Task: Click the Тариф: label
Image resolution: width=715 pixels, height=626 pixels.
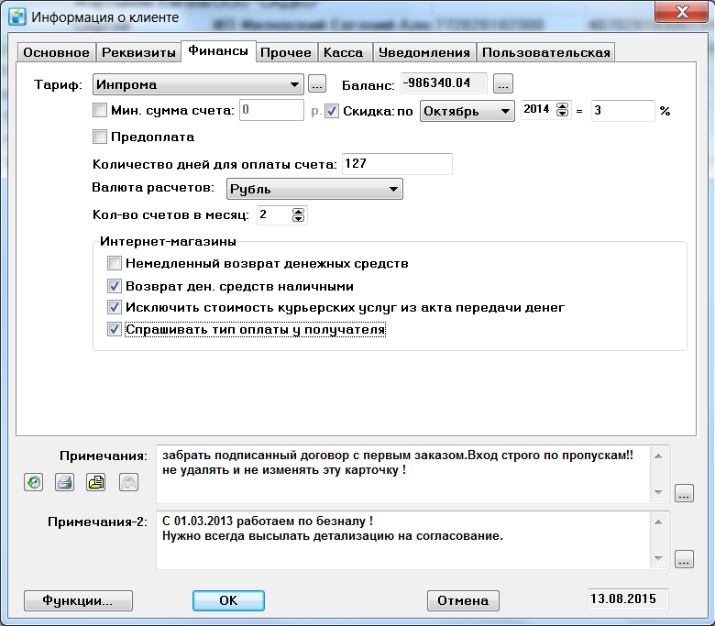Action: (58, 85)
